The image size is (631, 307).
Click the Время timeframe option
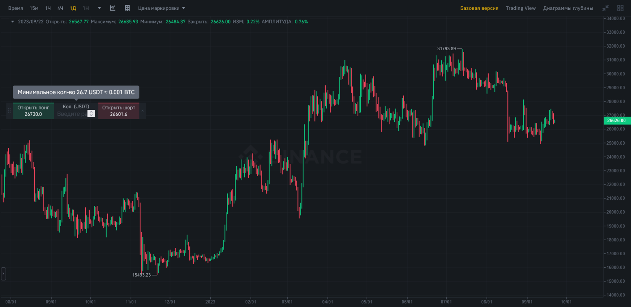coord(16,8)
